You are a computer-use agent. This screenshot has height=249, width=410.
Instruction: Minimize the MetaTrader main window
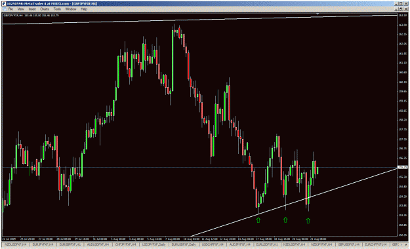tap(397, 4)
